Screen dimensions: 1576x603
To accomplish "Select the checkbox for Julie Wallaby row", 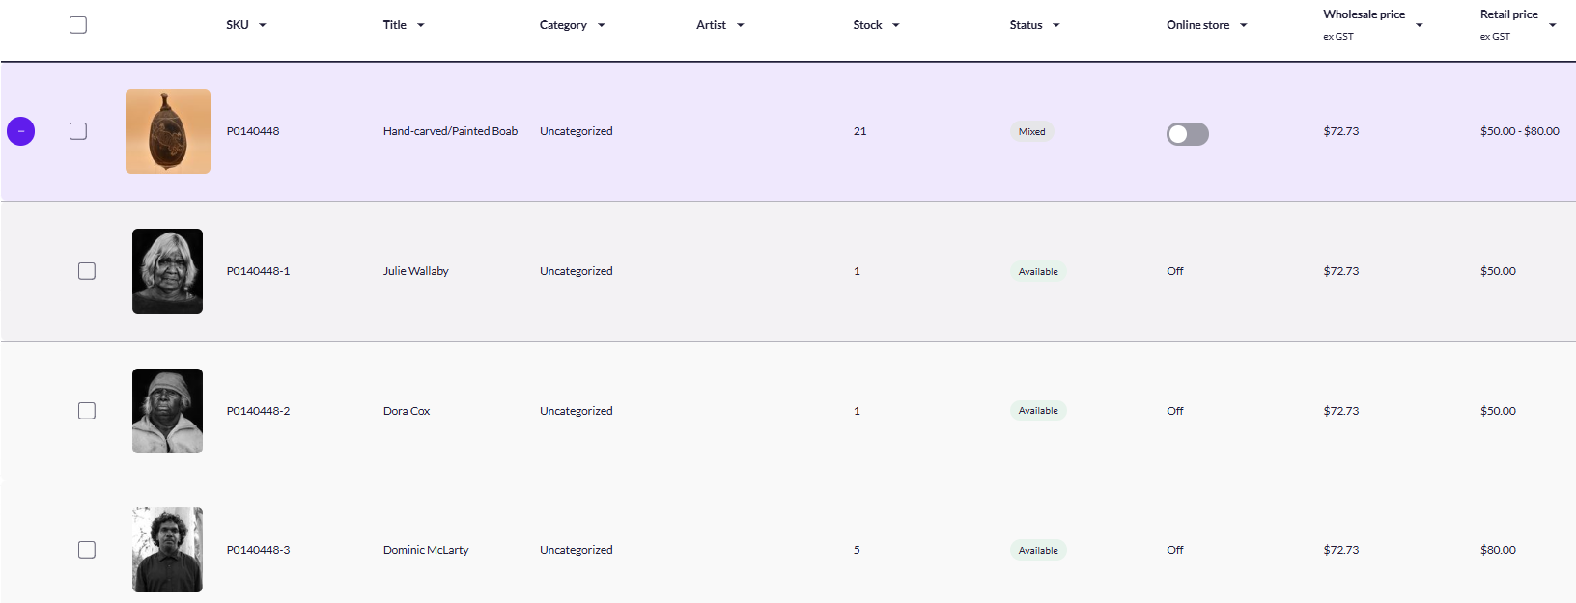I will point(87,271).
